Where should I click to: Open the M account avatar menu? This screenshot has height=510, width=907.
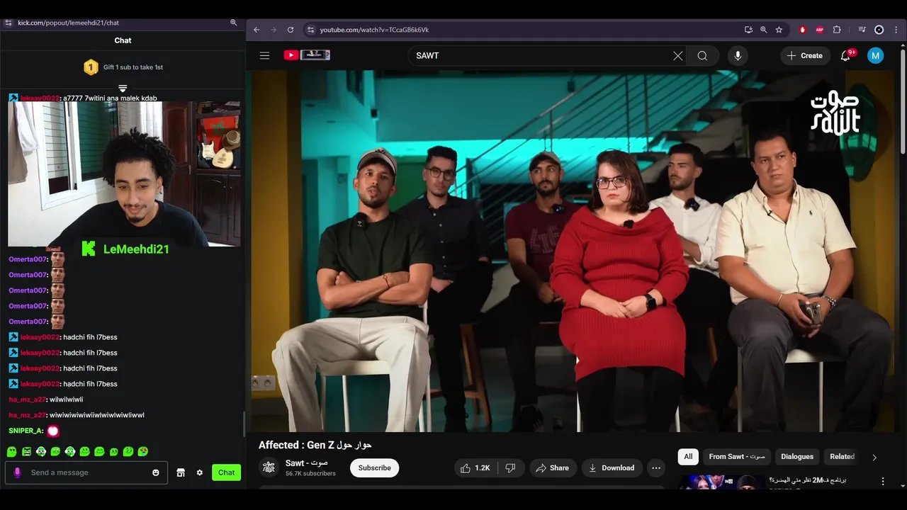tap(876, 55)
